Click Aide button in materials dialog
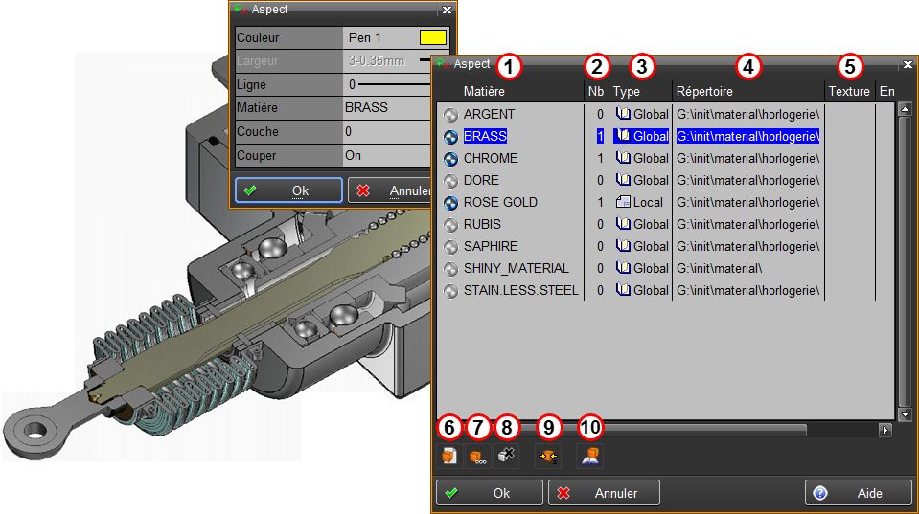 858,493
